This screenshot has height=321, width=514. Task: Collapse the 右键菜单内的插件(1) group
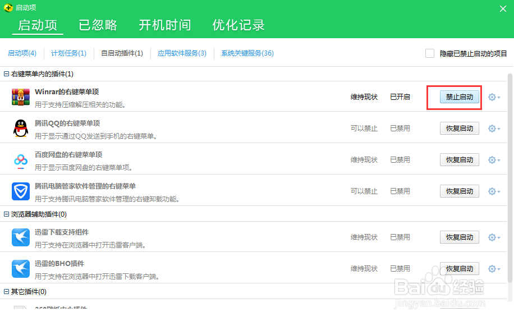coord(6,74)
